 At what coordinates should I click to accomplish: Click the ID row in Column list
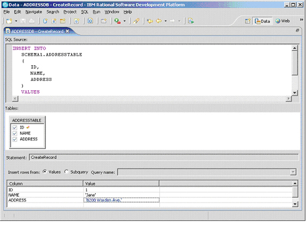[x=45, y=190]
